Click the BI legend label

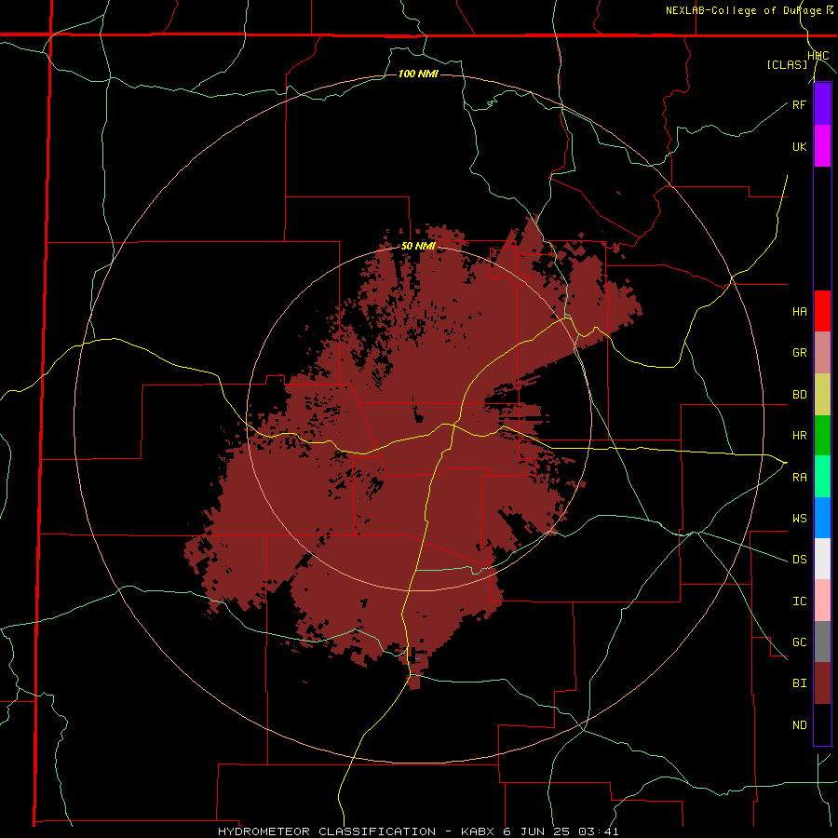click(799, 683)
